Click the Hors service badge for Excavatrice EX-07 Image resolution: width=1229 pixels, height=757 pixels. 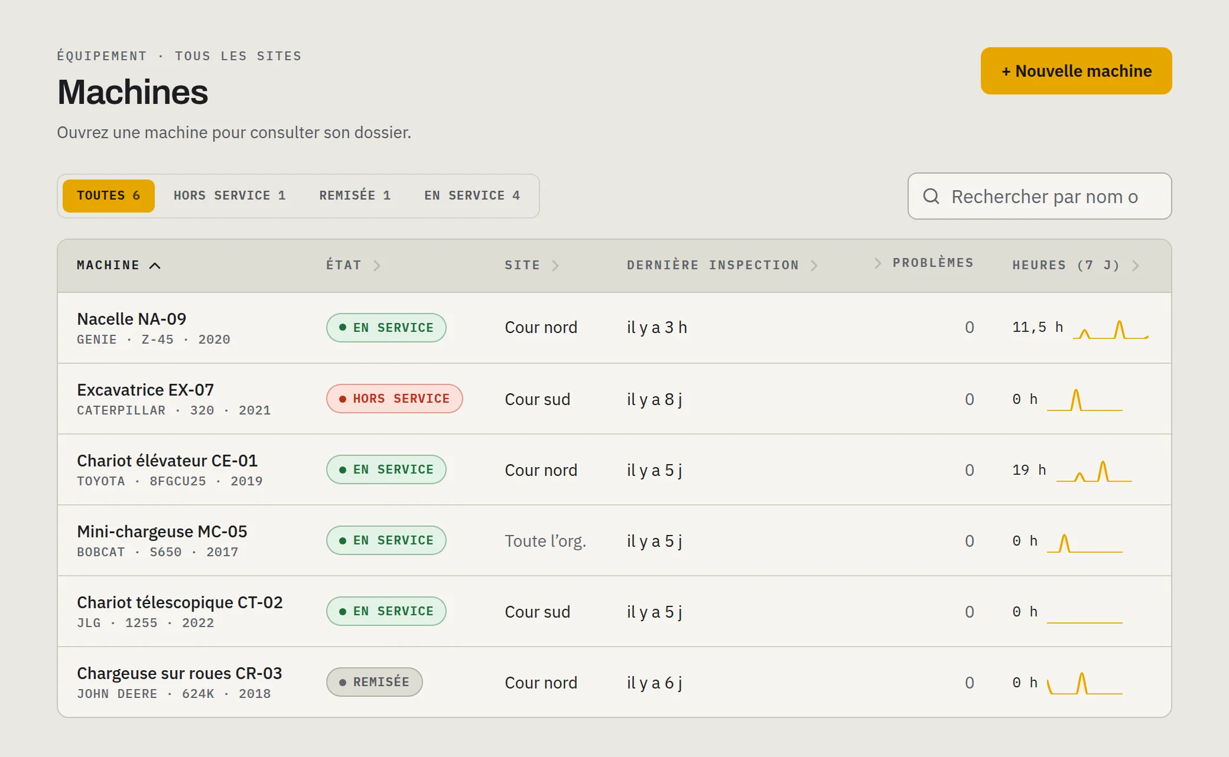pyautogui.click(x=395, y=399)
